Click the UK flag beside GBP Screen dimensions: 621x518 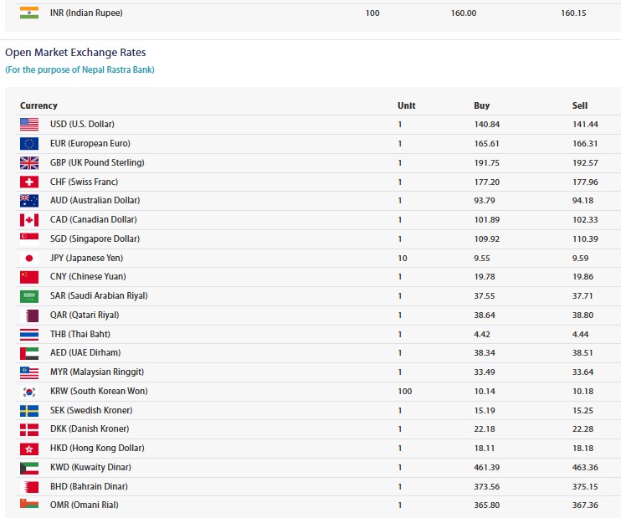pyautogui.click(x=29, y=163)
